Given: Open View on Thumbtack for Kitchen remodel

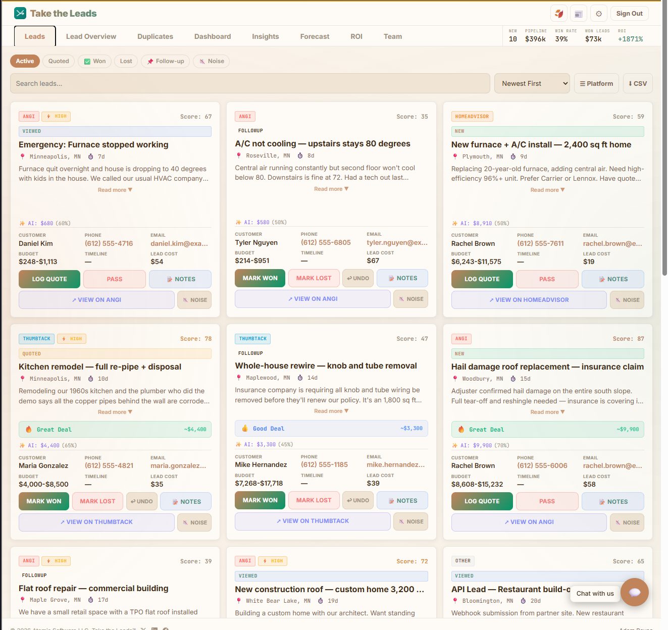Looking at the screenshot, I should 96,522.
